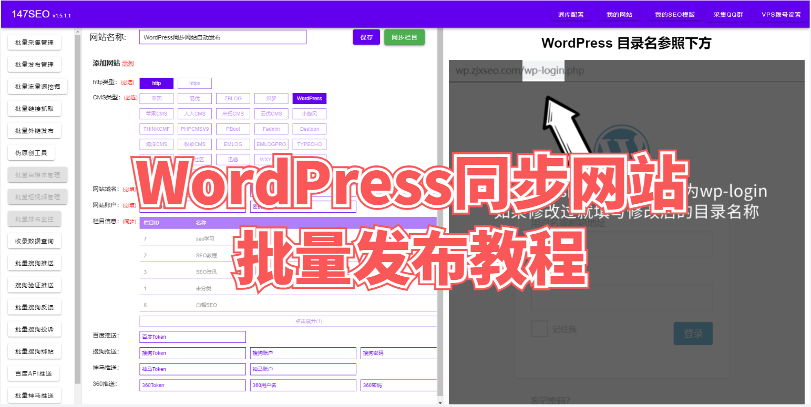The width and height of the screenshot is (811, 407).
Task: Open 伪原创工具 in the sidebar
Action: (x=31, y=153)
